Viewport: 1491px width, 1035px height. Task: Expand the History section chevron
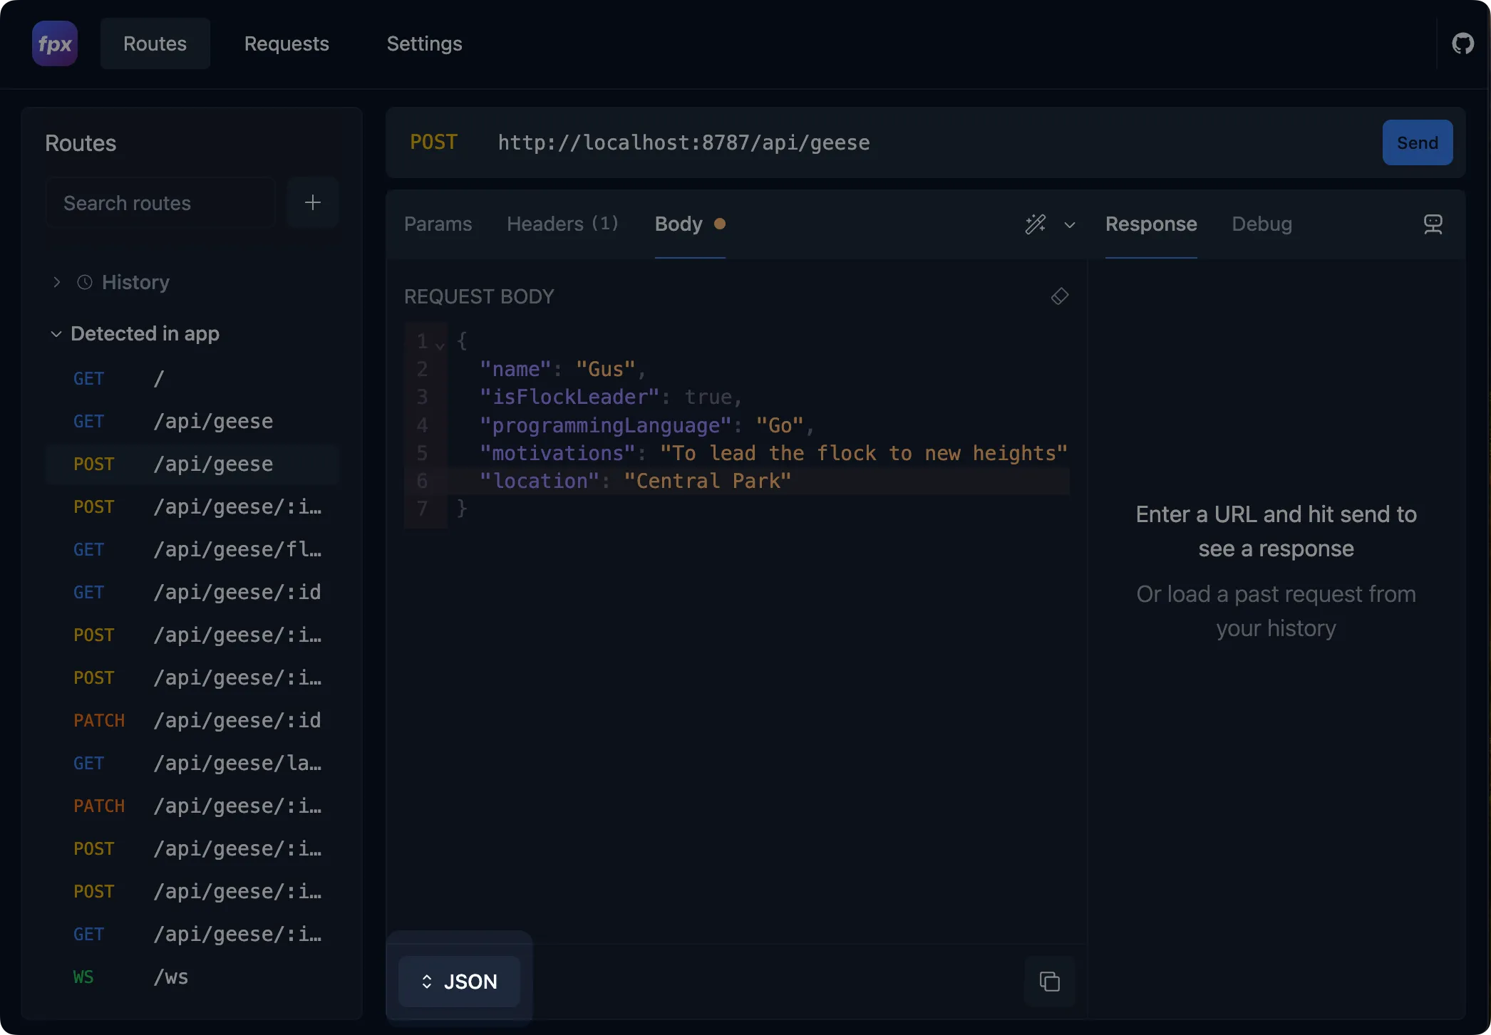56,283
